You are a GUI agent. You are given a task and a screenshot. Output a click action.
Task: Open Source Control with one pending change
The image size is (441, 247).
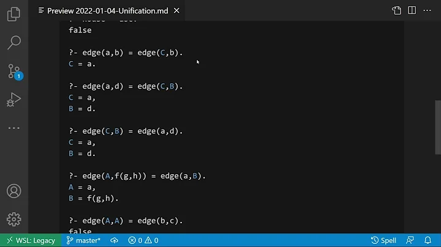click(14, 72)
